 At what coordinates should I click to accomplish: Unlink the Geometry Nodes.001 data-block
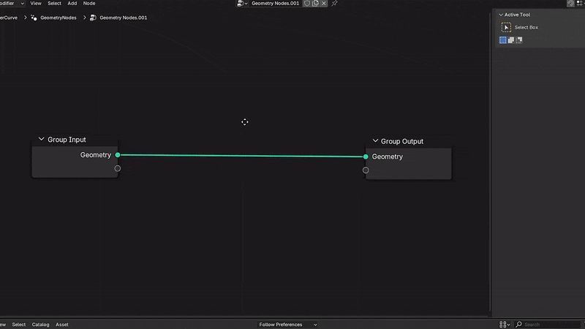(x=325, y=4)
